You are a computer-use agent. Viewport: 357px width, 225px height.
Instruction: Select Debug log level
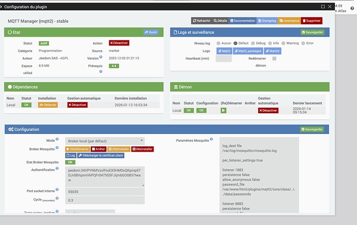click(252, 43)
